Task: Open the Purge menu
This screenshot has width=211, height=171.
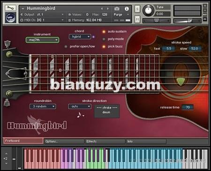Action: pos(121,15)
